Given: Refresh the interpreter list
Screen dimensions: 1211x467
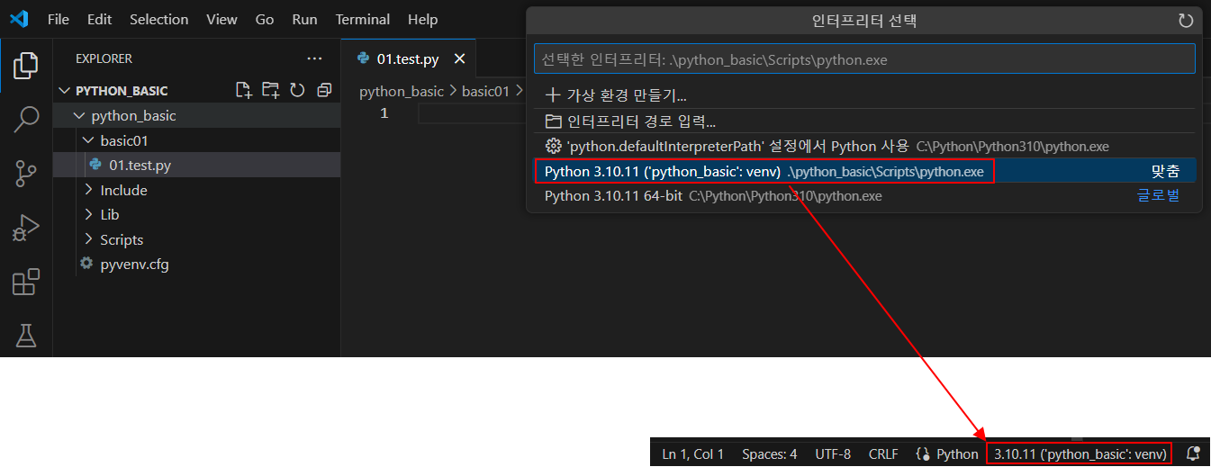Looking at the screenshot, I should click(1186, 21).
